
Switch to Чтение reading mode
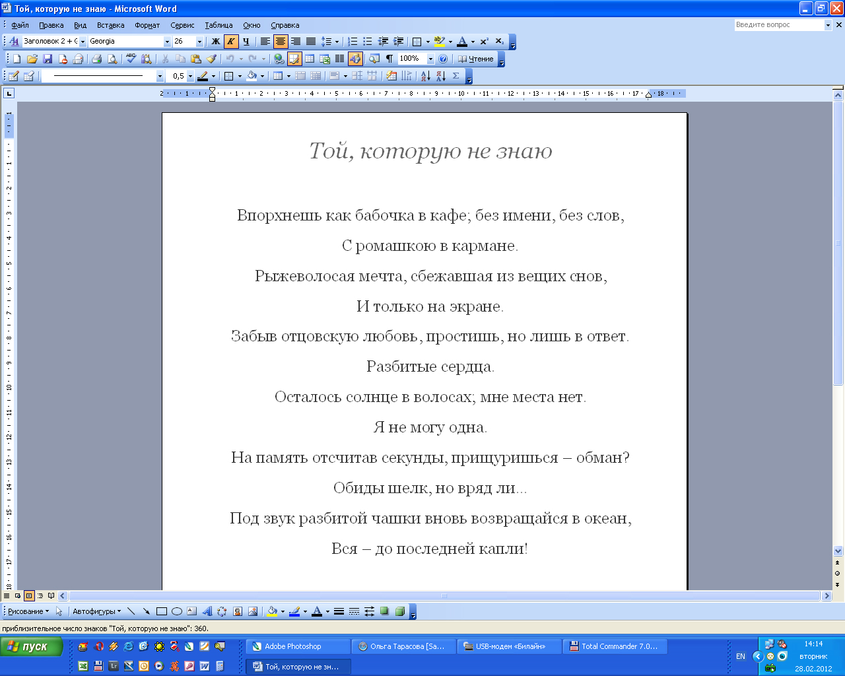(x=476, y=59)
